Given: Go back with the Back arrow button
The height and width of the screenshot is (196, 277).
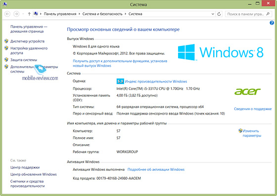Looking at the screenshot, I should point(7,14).
